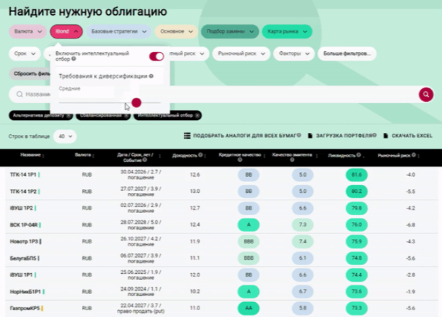The width and height of the screenshot is (442, 317).
Task: Open the 'Карта рынка' menu
Action: 287,31
